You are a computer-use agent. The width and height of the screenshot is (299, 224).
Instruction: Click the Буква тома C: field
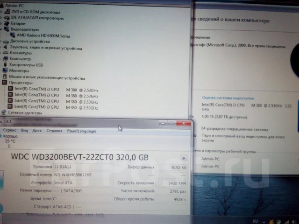[x=83, y=199]
